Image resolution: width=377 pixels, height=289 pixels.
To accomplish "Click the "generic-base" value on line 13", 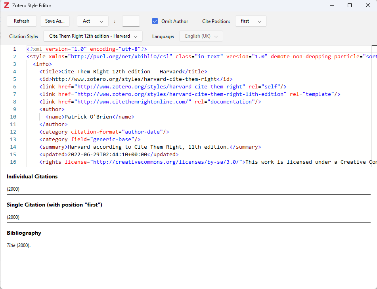I will tap(112, 140).
